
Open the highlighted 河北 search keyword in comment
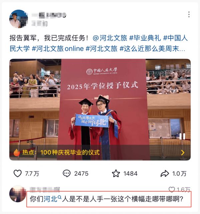[x=50, y=199]
